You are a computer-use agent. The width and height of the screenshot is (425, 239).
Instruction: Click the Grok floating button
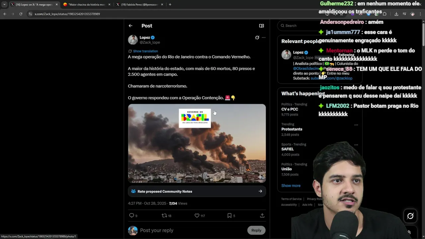click(x=410, y=216)
